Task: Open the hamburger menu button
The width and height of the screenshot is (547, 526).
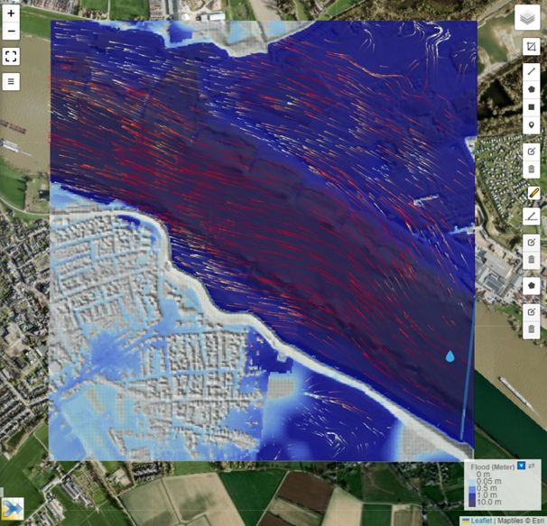Action: pos(11,81)
